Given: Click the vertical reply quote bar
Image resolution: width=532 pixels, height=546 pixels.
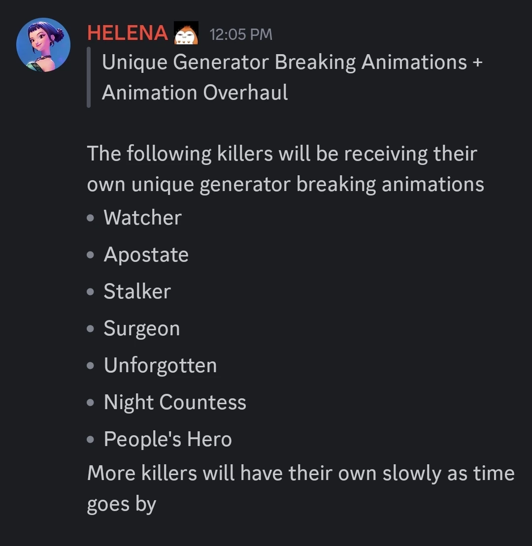Looking at the screenshot, I should 89,77.
